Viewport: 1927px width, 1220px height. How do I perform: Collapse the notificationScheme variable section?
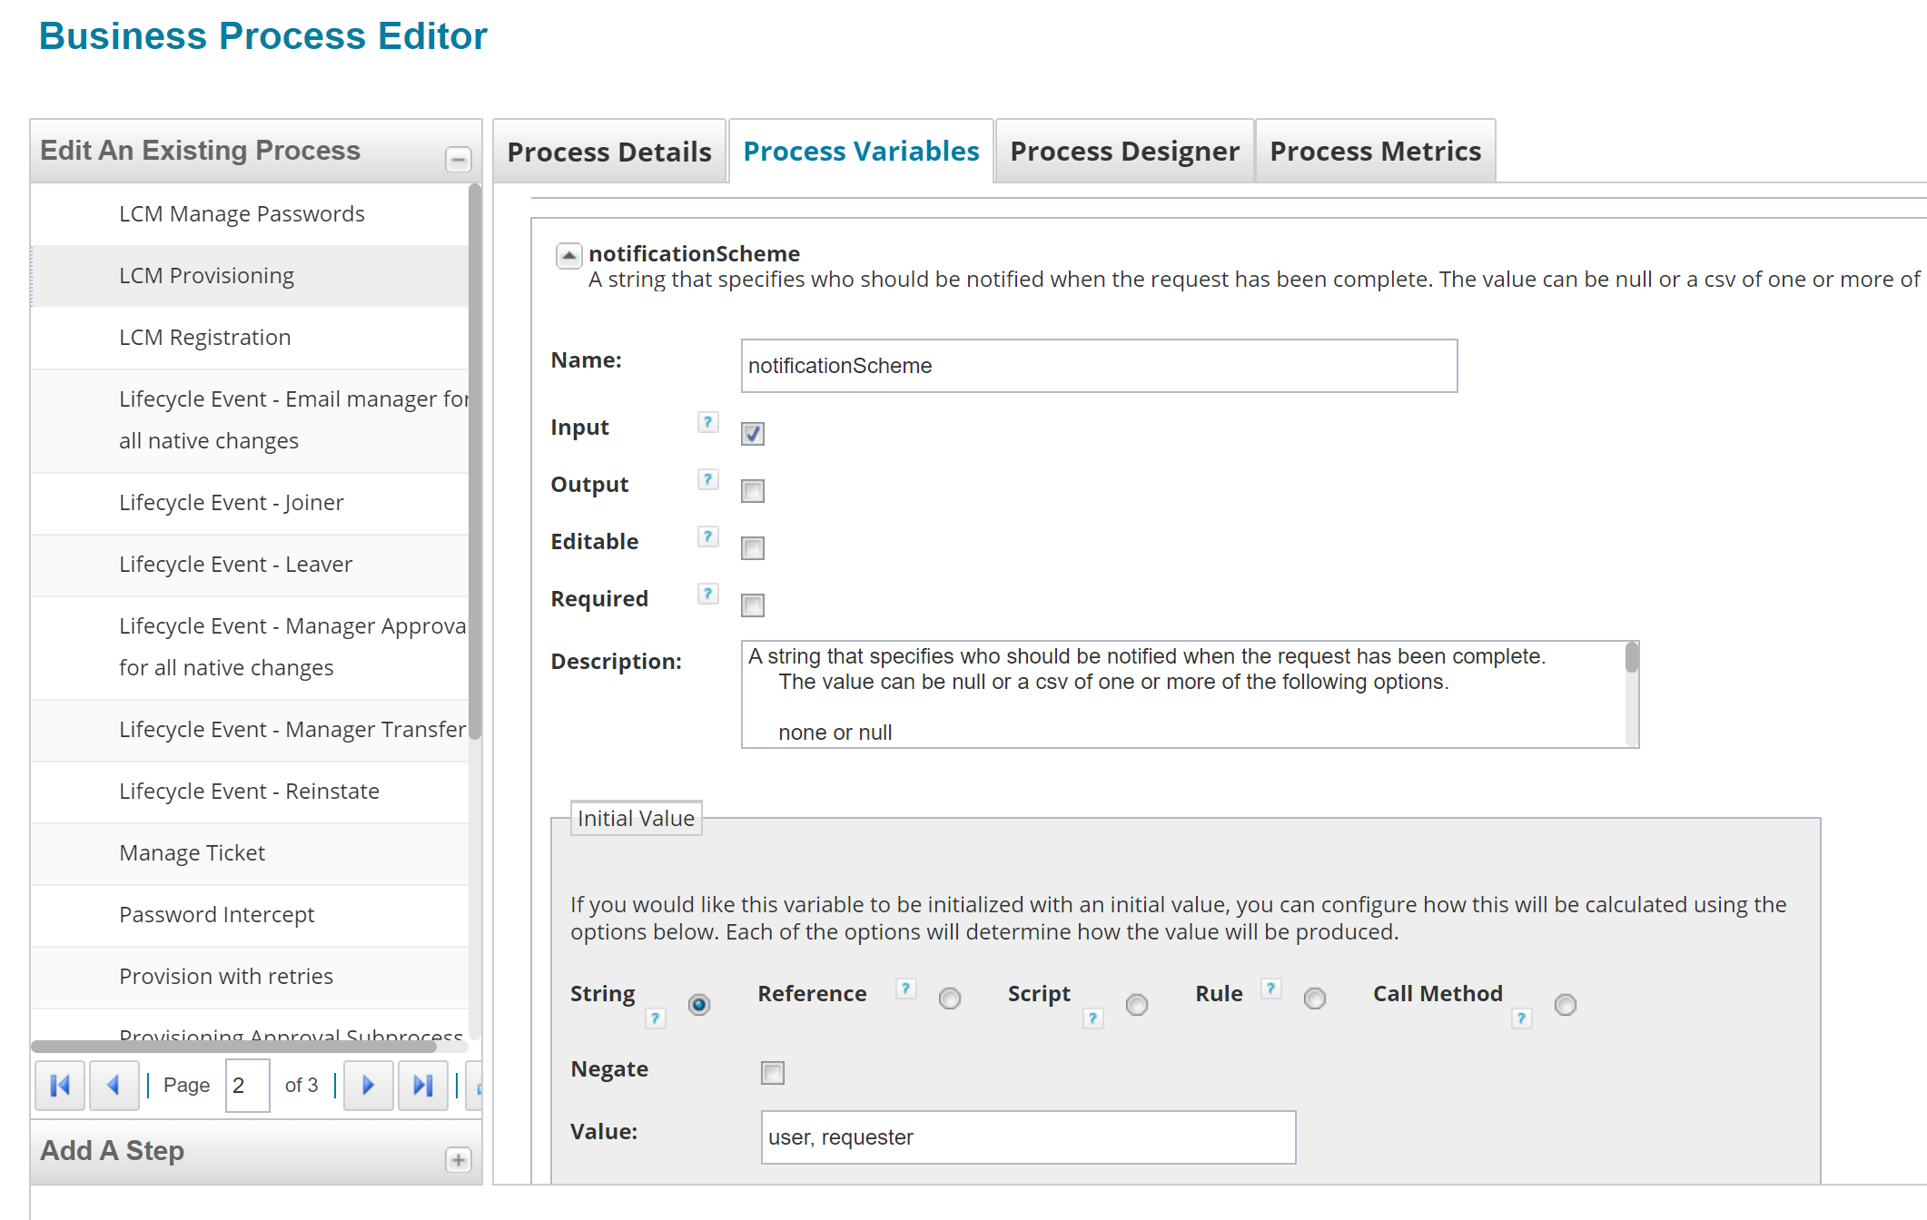[568, 256]
